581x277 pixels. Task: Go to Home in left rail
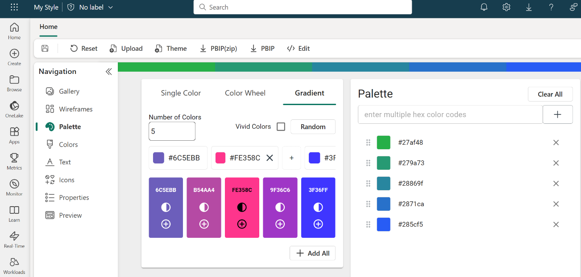point(14,31)
